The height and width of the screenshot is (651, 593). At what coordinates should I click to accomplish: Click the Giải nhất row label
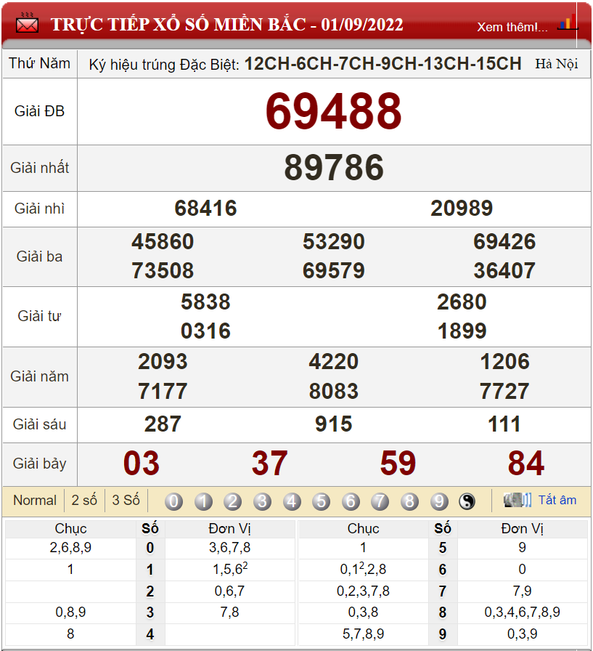[40, 168]
